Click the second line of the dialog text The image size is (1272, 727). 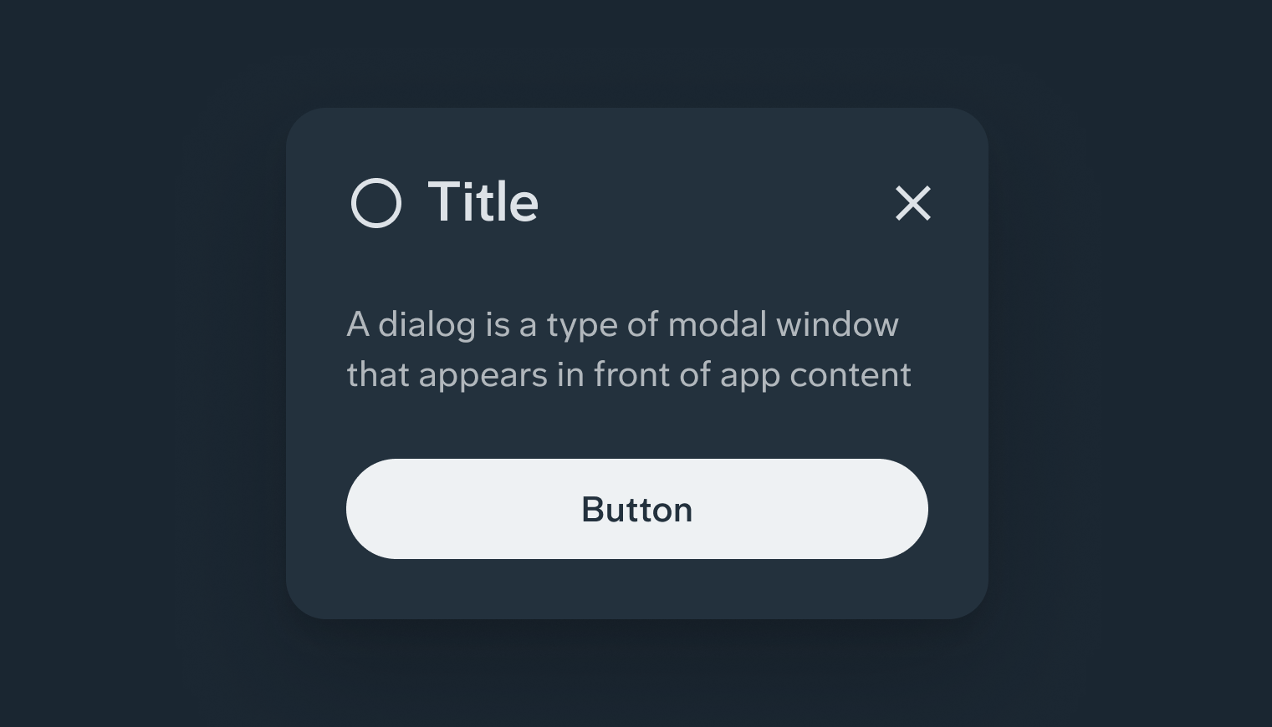coord(629,374)
